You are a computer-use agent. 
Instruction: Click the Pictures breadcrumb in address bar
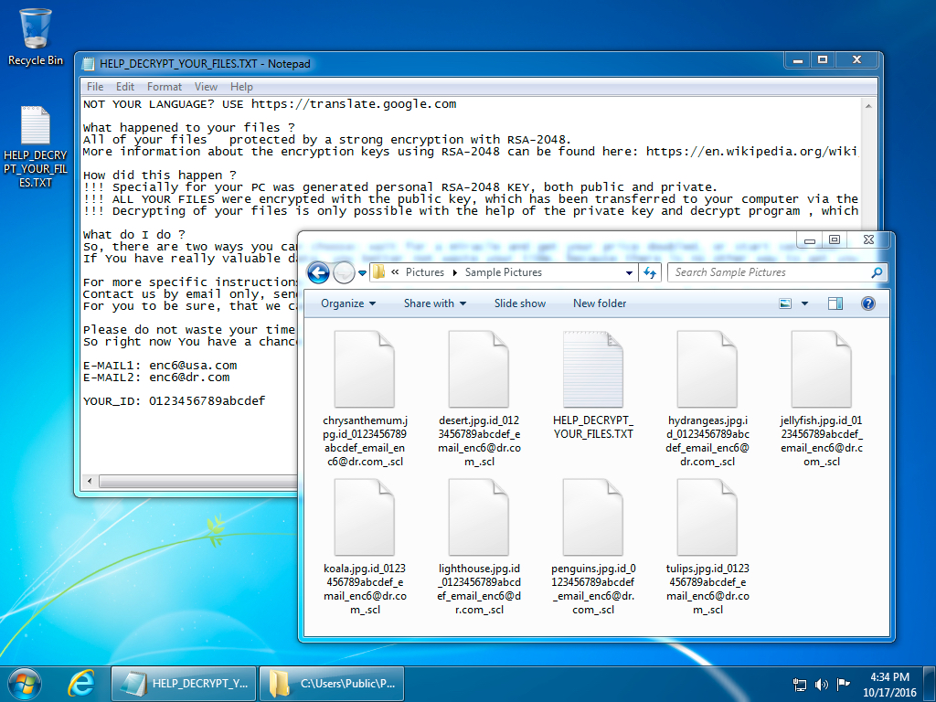(424, 272)
